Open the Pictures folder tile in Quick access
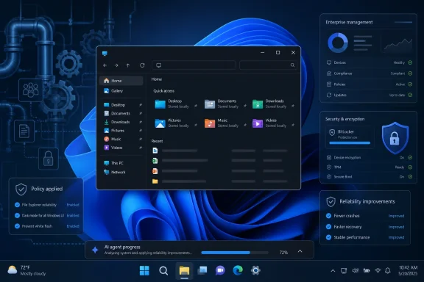Screen dimensions: 424x282 176,123
